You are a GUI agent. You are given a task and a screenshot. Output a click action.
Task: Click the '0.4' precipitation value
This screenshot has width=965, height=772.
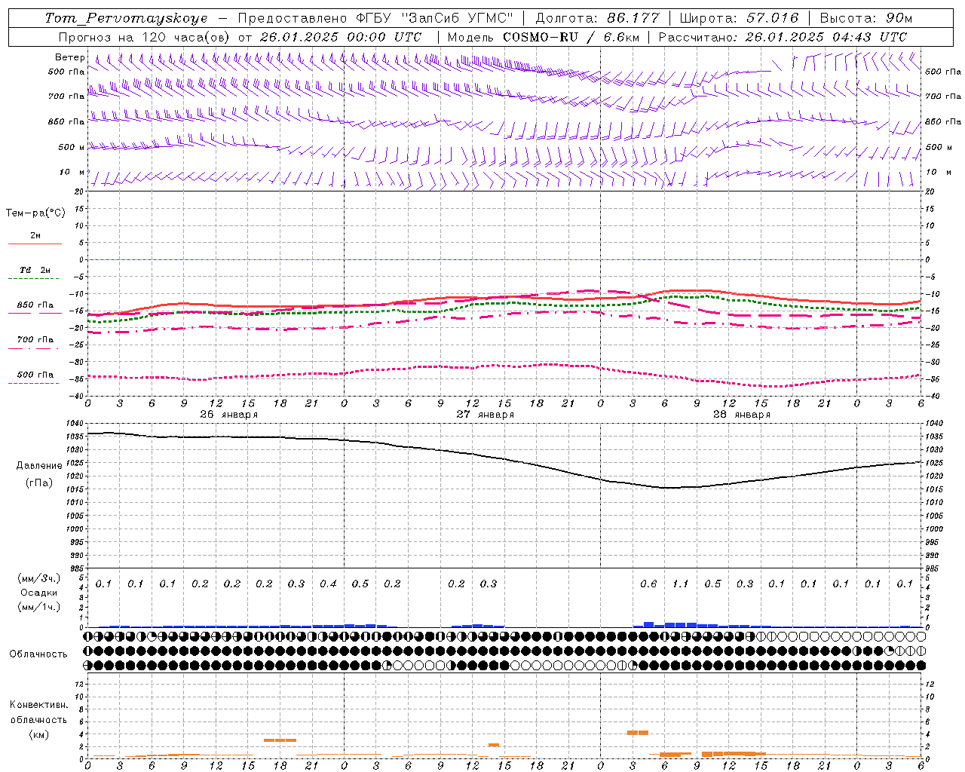(x=328, y=584)
